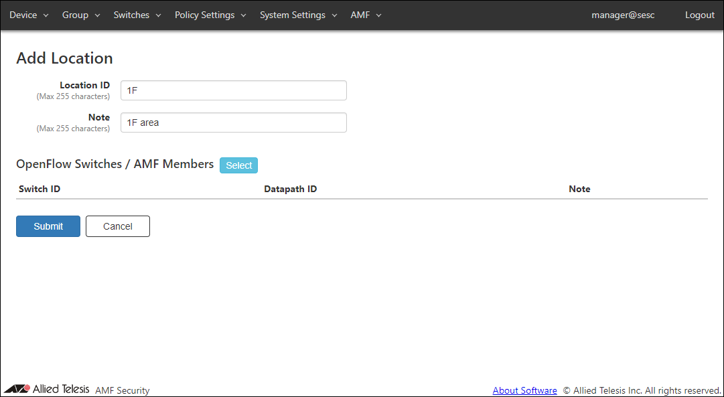Click the manager@sesc user name

(623, 15)
